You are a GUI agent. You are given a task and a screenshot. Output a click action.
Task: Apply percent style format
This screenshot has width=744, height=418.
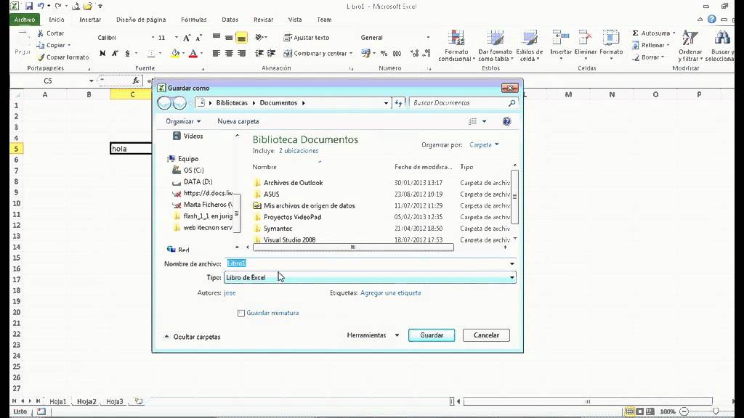point(384,54)
